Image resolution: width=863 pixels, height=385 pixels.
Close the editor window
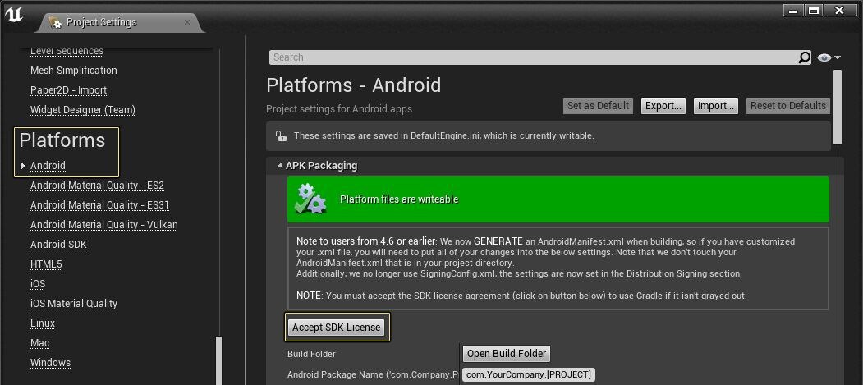(x=839, y=11)
